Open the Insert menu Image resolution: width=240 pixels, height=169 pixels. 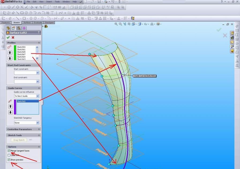point(50,1)
